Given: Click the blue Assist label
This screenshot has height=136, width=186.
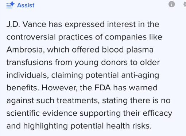Looking at the screenshot, I should click(x=26, y=5).
